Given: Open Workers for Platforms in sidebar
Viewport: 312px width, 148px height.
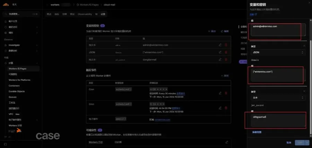Looking at the screenshot, I should (19, 80).
